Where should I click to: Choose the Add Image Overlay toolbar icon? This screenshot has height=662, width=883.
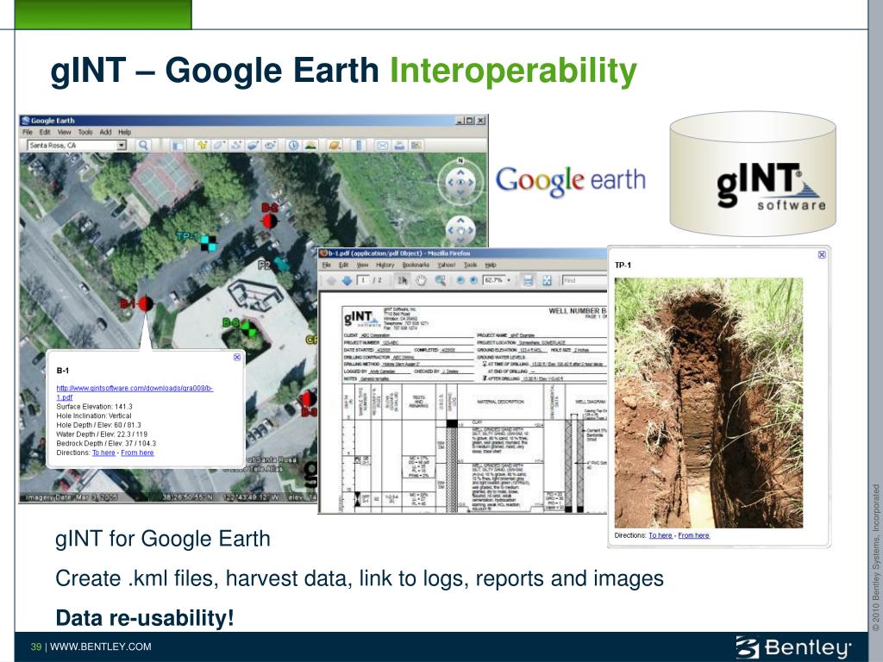coord(254,145)
